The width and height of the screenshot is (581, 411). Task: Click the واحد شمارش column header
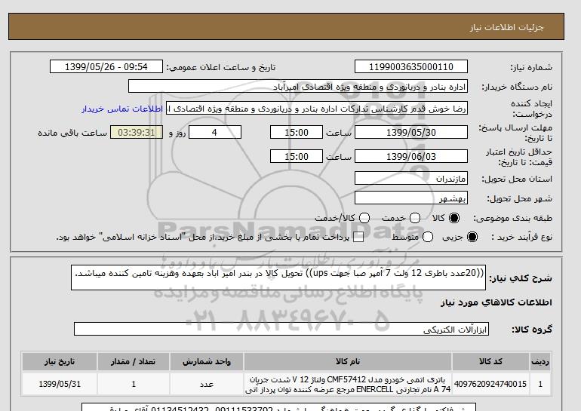pyautogui.click(x=207, y=361)
